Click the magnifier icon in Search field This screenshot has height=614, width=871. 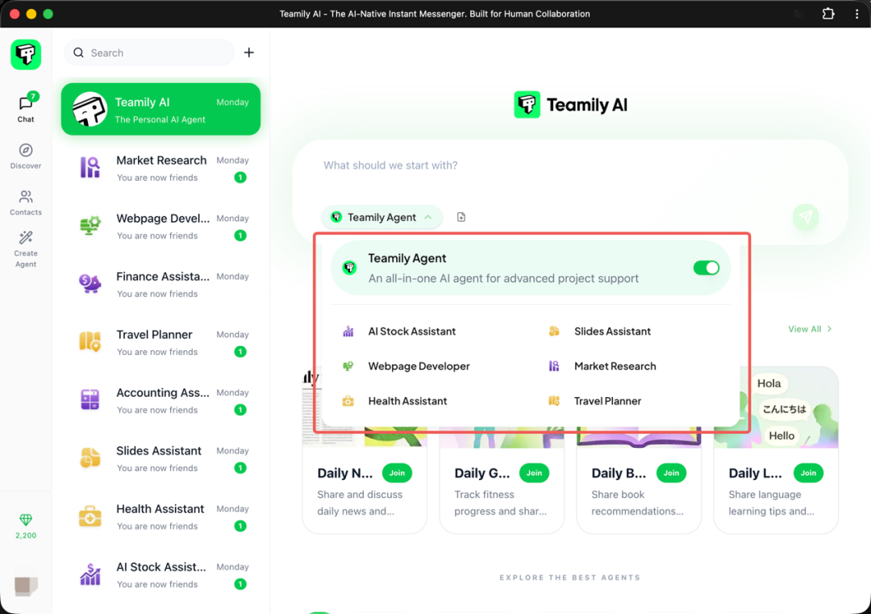(x=79, y=52)
